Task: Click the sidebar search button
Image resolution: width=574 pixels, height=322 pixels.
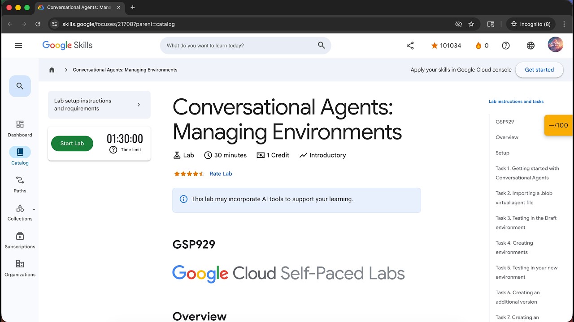Action: [20, 86]
